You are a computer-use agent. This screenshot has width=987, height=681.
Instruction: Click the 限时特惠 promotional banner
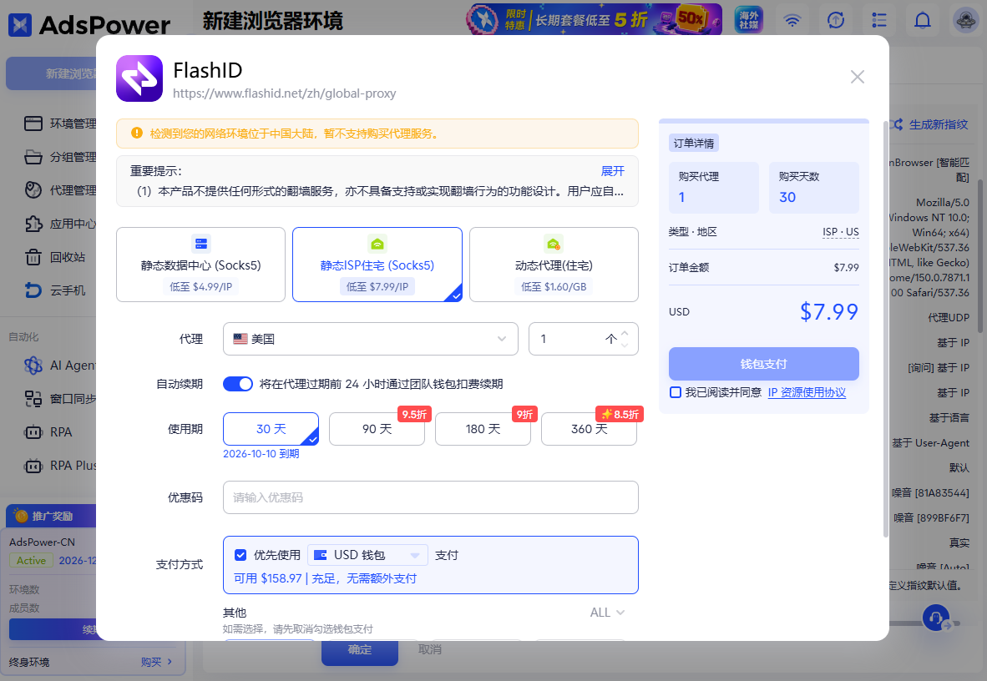(x=594, y=19)
